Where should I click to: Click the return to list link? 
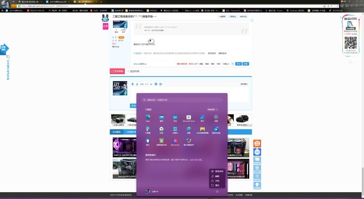coord(133,71)
